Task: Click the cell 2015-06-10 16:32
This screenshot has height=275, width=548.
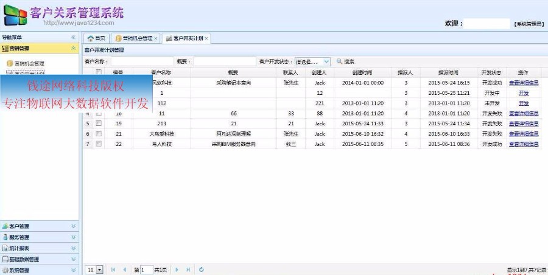Action: coord(362,133)
